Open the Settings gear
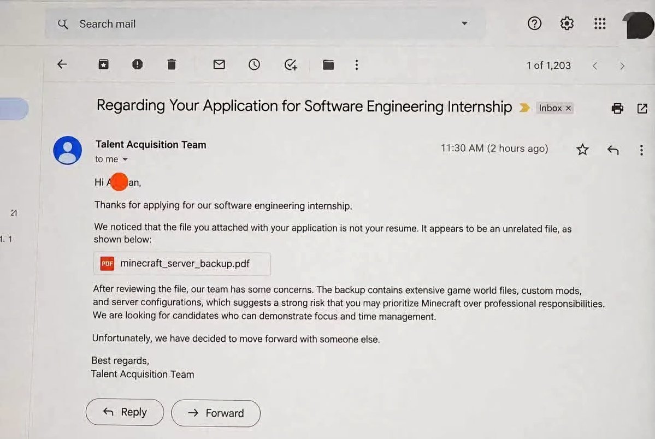Image resolution: width=655 pixels, height=439 pixels. pyautogui.click(x=567, y=23)
